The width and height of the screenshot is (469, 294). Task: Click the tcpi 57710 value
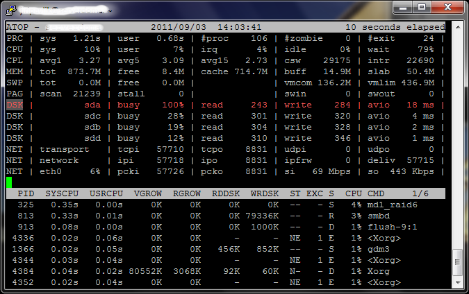[170, 150]
